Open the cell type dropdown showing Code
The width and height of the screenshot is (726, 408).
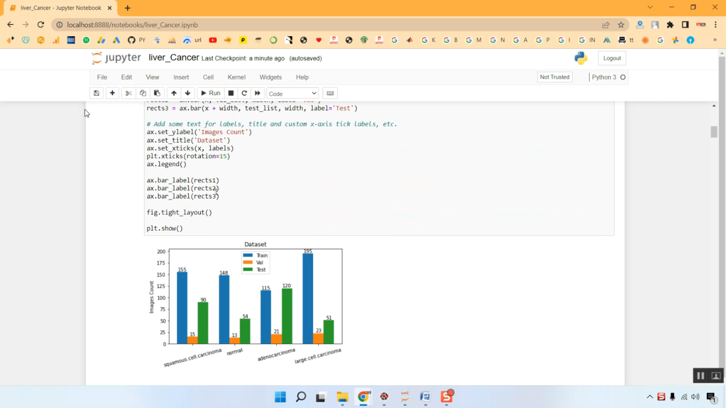[x=292, y=93]
